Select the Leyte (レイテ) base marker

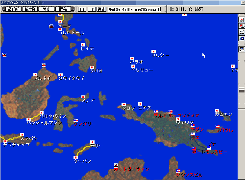pos(83,45)
